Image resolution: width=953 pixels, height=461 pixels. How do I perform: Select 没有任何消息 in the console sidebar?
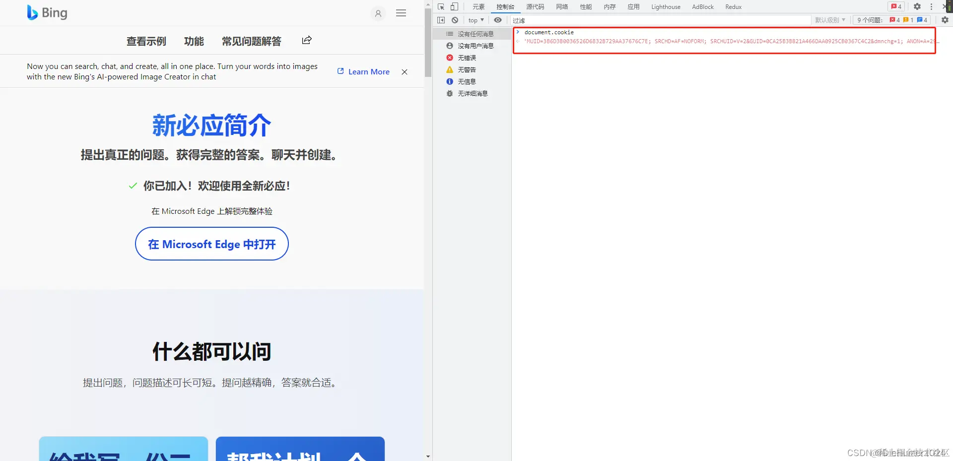(x=472, y=34)
